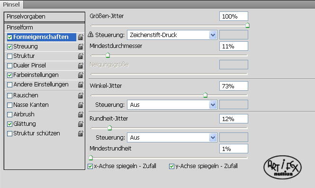Click the Winkel-Jitter slider handle
Viewport: 315px width, 188px height.
point(205,95)
